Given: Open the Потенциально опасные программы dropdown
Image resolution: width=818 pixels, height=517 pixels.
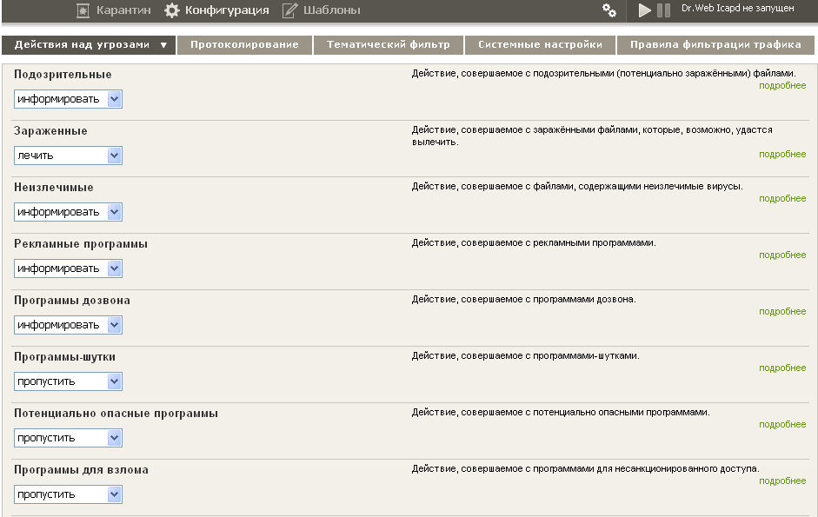Looking at the screenshot, I should click(69, 438).
